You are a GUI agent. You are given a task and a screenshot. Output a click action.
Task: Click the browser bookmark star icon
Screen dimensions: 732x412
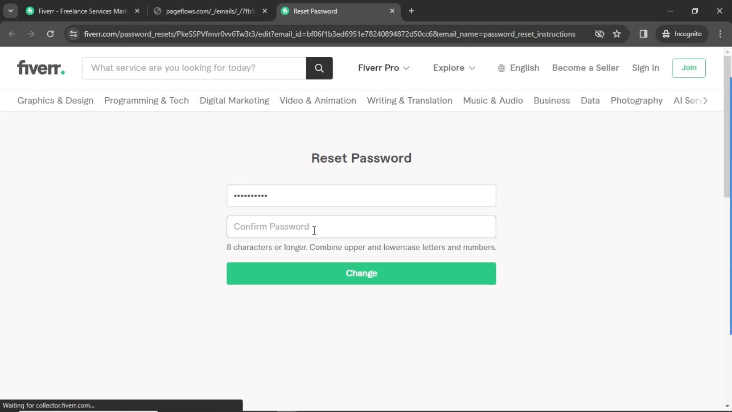point(617,34)
